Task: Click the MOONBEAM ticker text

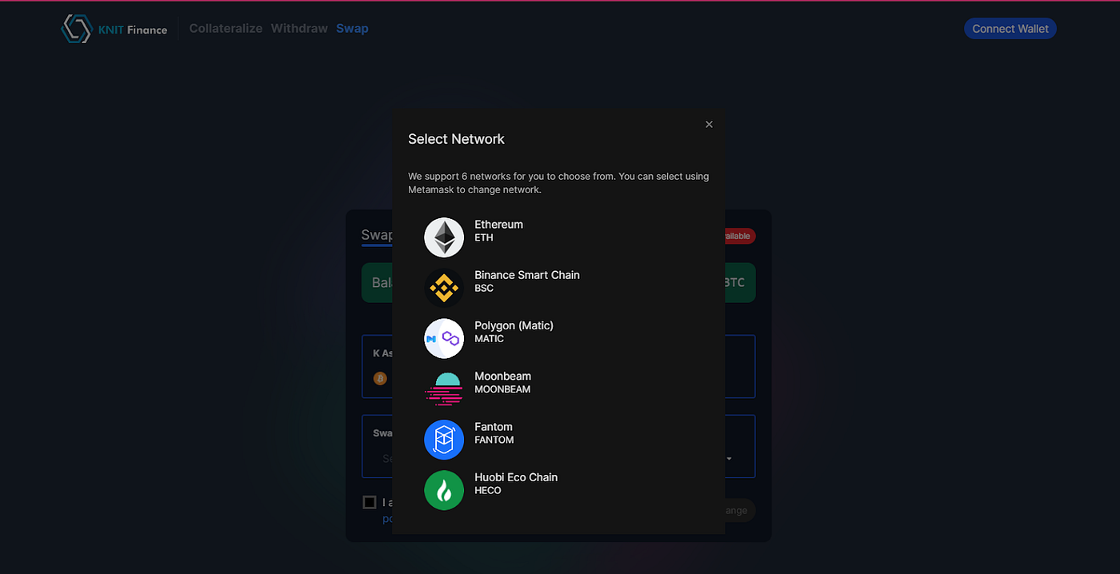Action: (502, 389)
